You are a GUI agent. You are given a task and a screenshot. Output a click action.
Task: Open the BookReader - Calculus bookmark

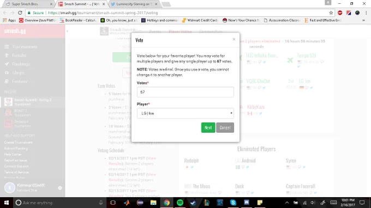click(x=78, y=20)
